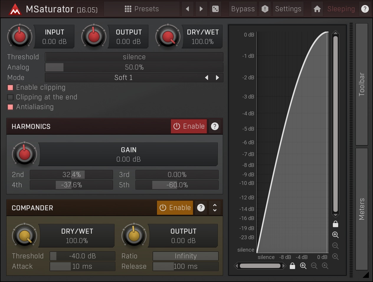Zoom out the graph vertically

click(336, 246)
